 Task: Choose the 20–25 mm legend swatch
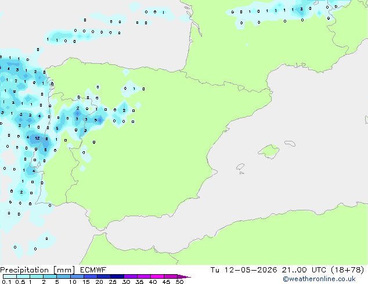pos(103,276)
